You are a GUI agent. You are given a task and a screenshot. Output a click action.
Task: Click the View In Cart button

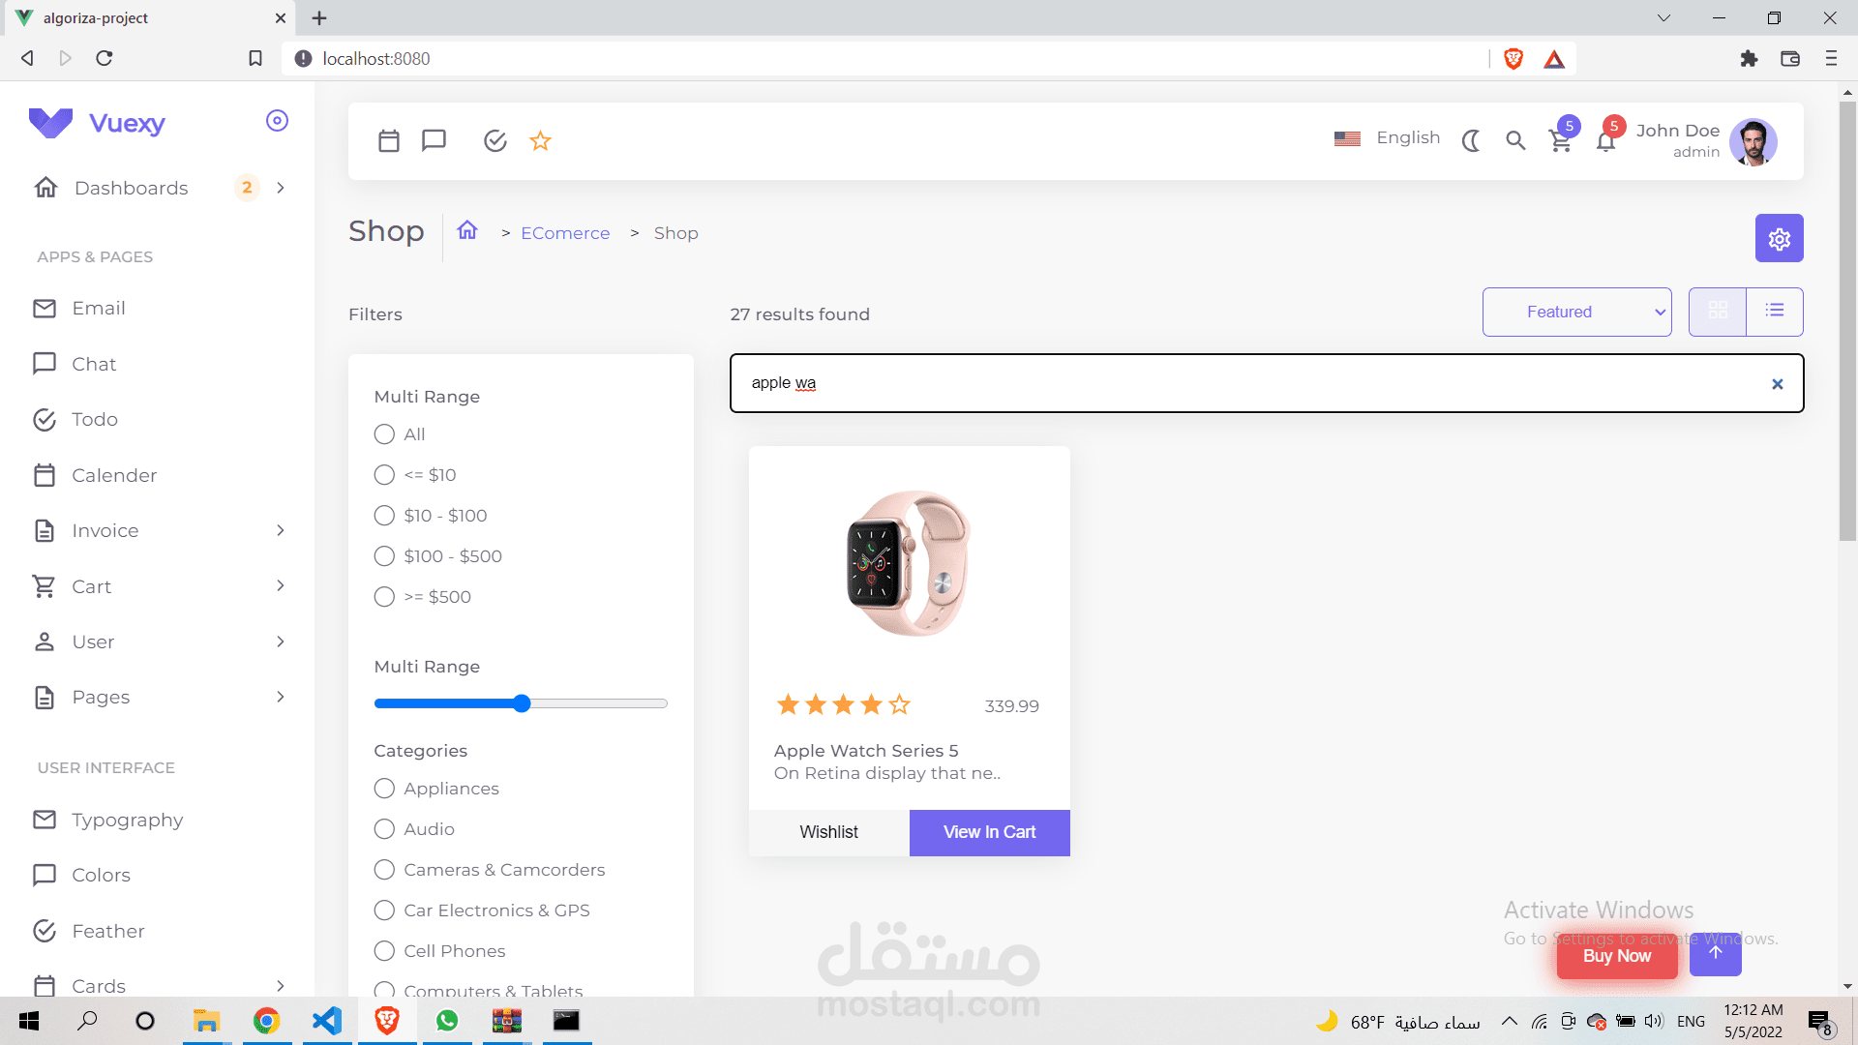point(989,832)
